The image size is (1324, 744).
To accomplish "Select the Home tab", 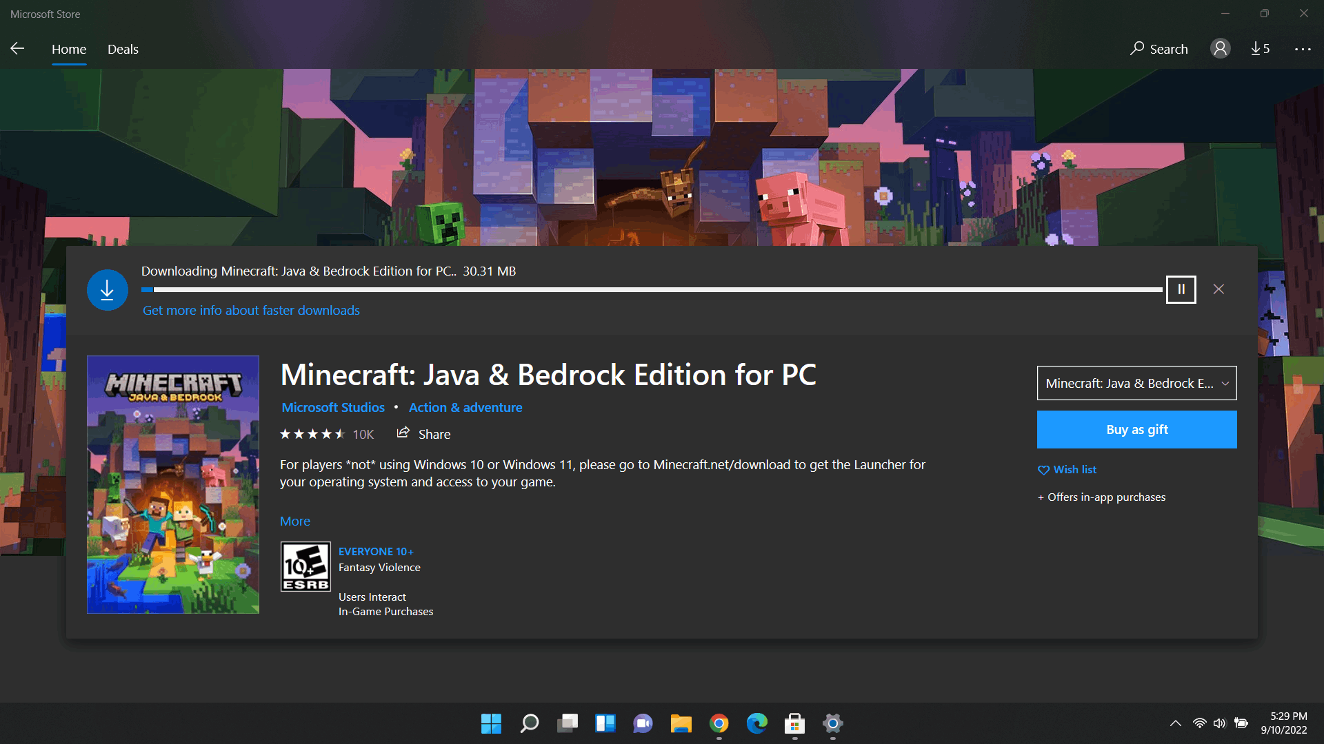I will tap(69, 49).
